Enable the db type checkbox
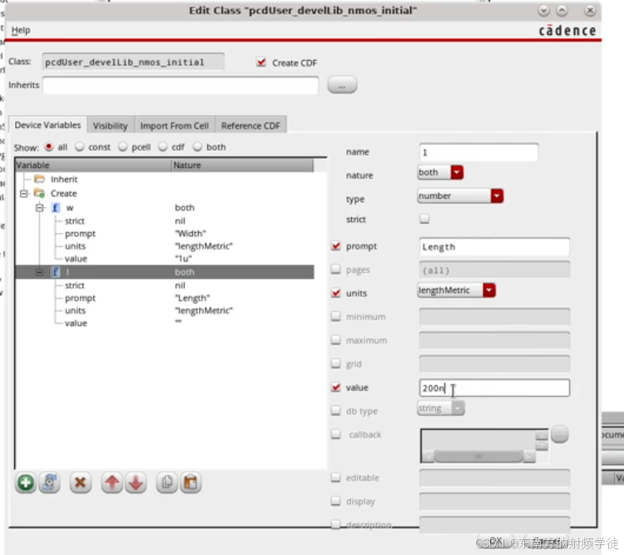Viewport: 624px width, 555px height. tap(336, 410)
